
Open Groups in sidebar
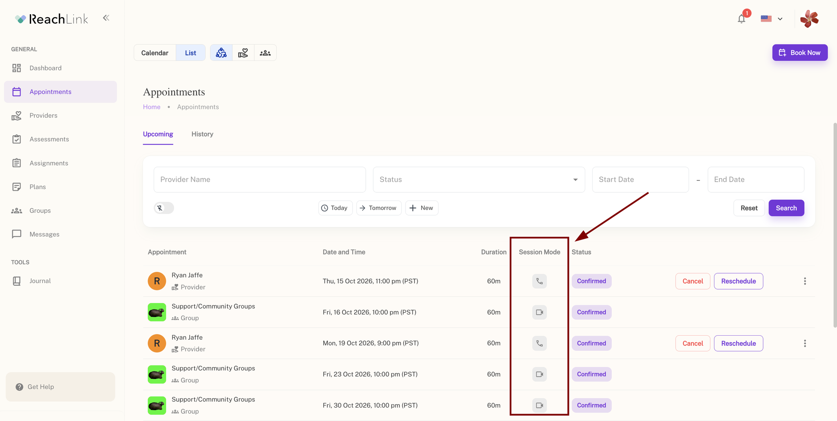pyautogui.click(x=60, y=211)
